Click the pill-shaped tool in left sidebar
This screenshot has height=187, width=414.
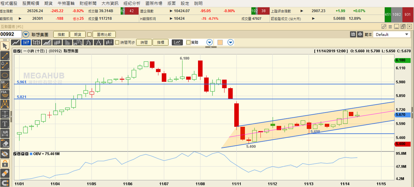(5, 173)
